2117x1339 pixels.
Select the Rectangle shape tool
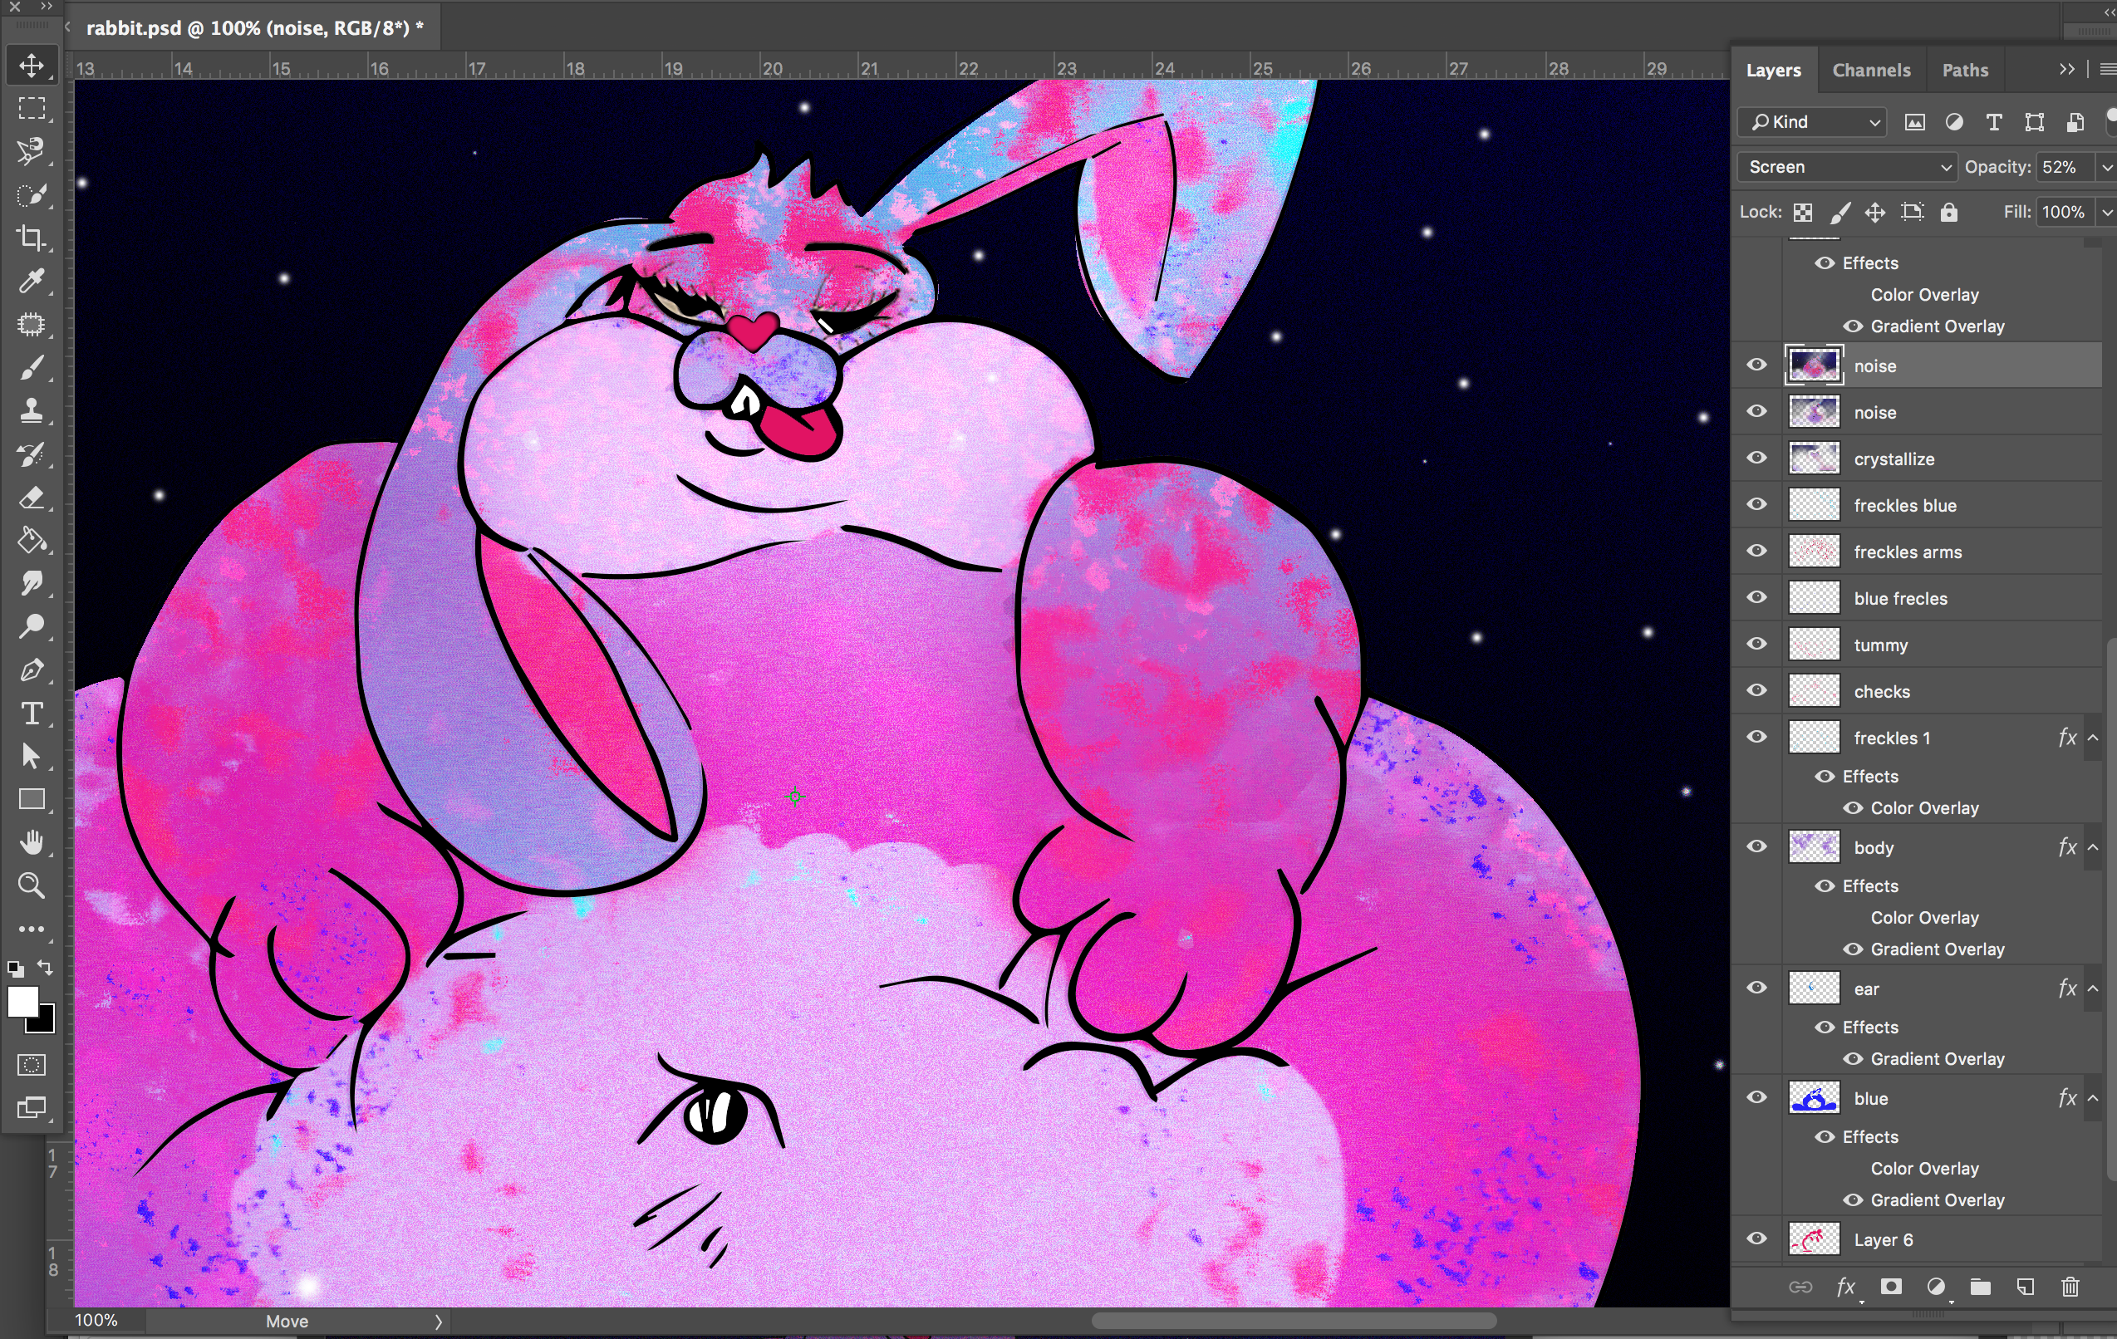[32, 799]
